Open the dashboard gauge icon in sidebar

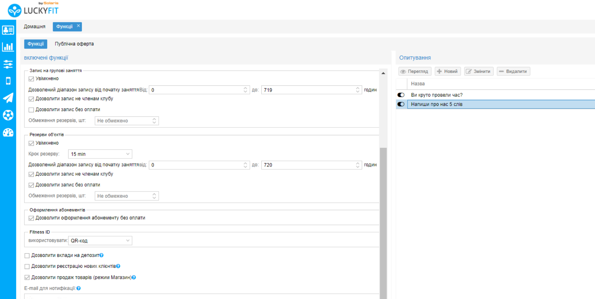point(8,132)
